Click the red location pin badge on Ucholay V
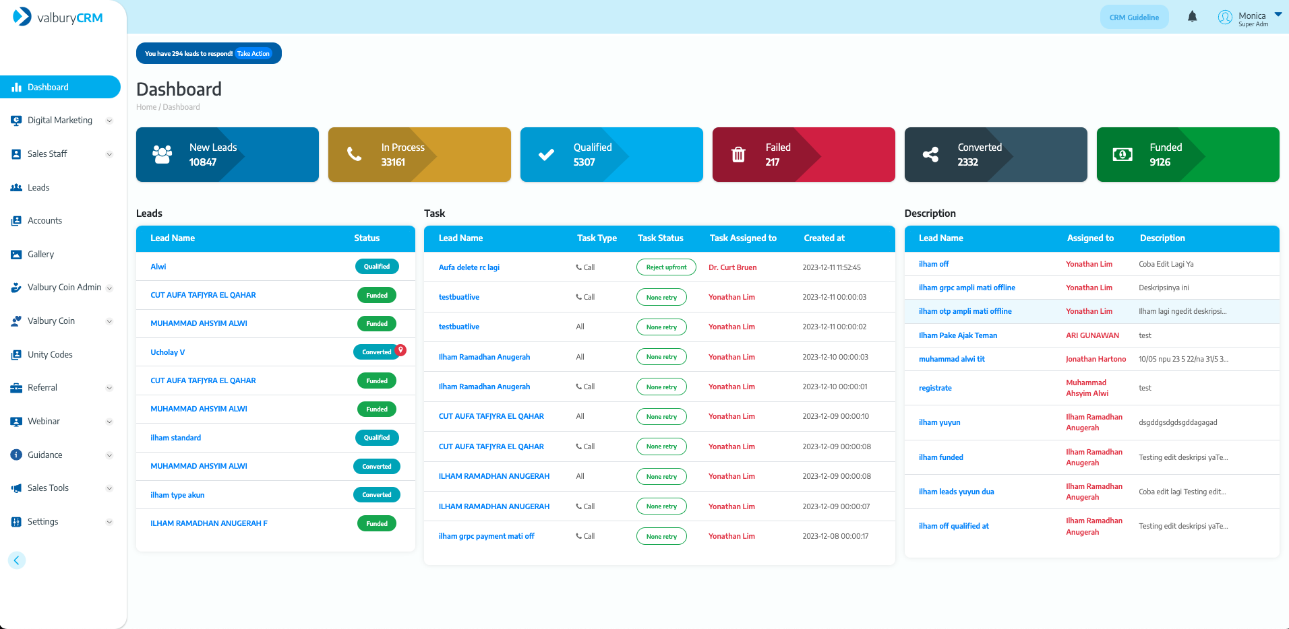The height and width of the screenshot is (629, 1289). (x=400, y=350)
